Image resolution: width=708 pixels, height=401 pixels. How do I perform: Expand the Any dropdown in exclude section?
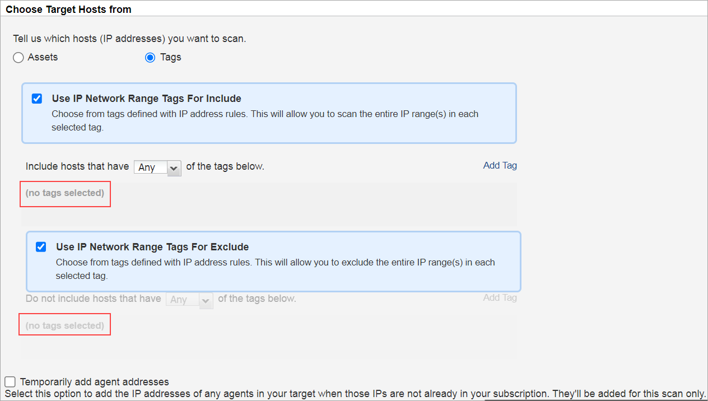point(189,300)
